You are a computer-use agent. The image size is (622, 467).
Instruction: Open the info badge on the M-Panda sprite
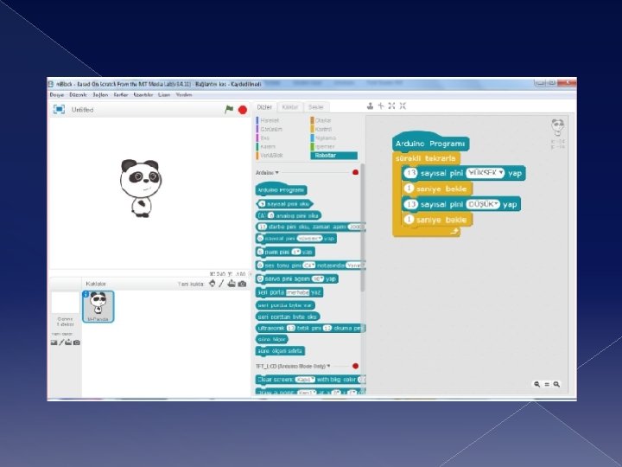[86, 294]
